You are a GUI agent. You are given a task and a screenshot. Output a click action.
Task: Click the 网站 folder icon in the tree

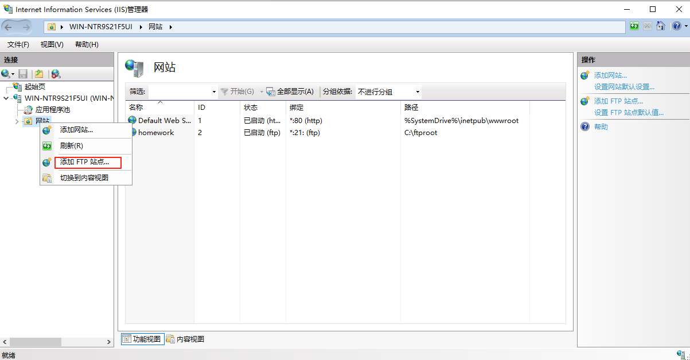click(x=28, y=121)
